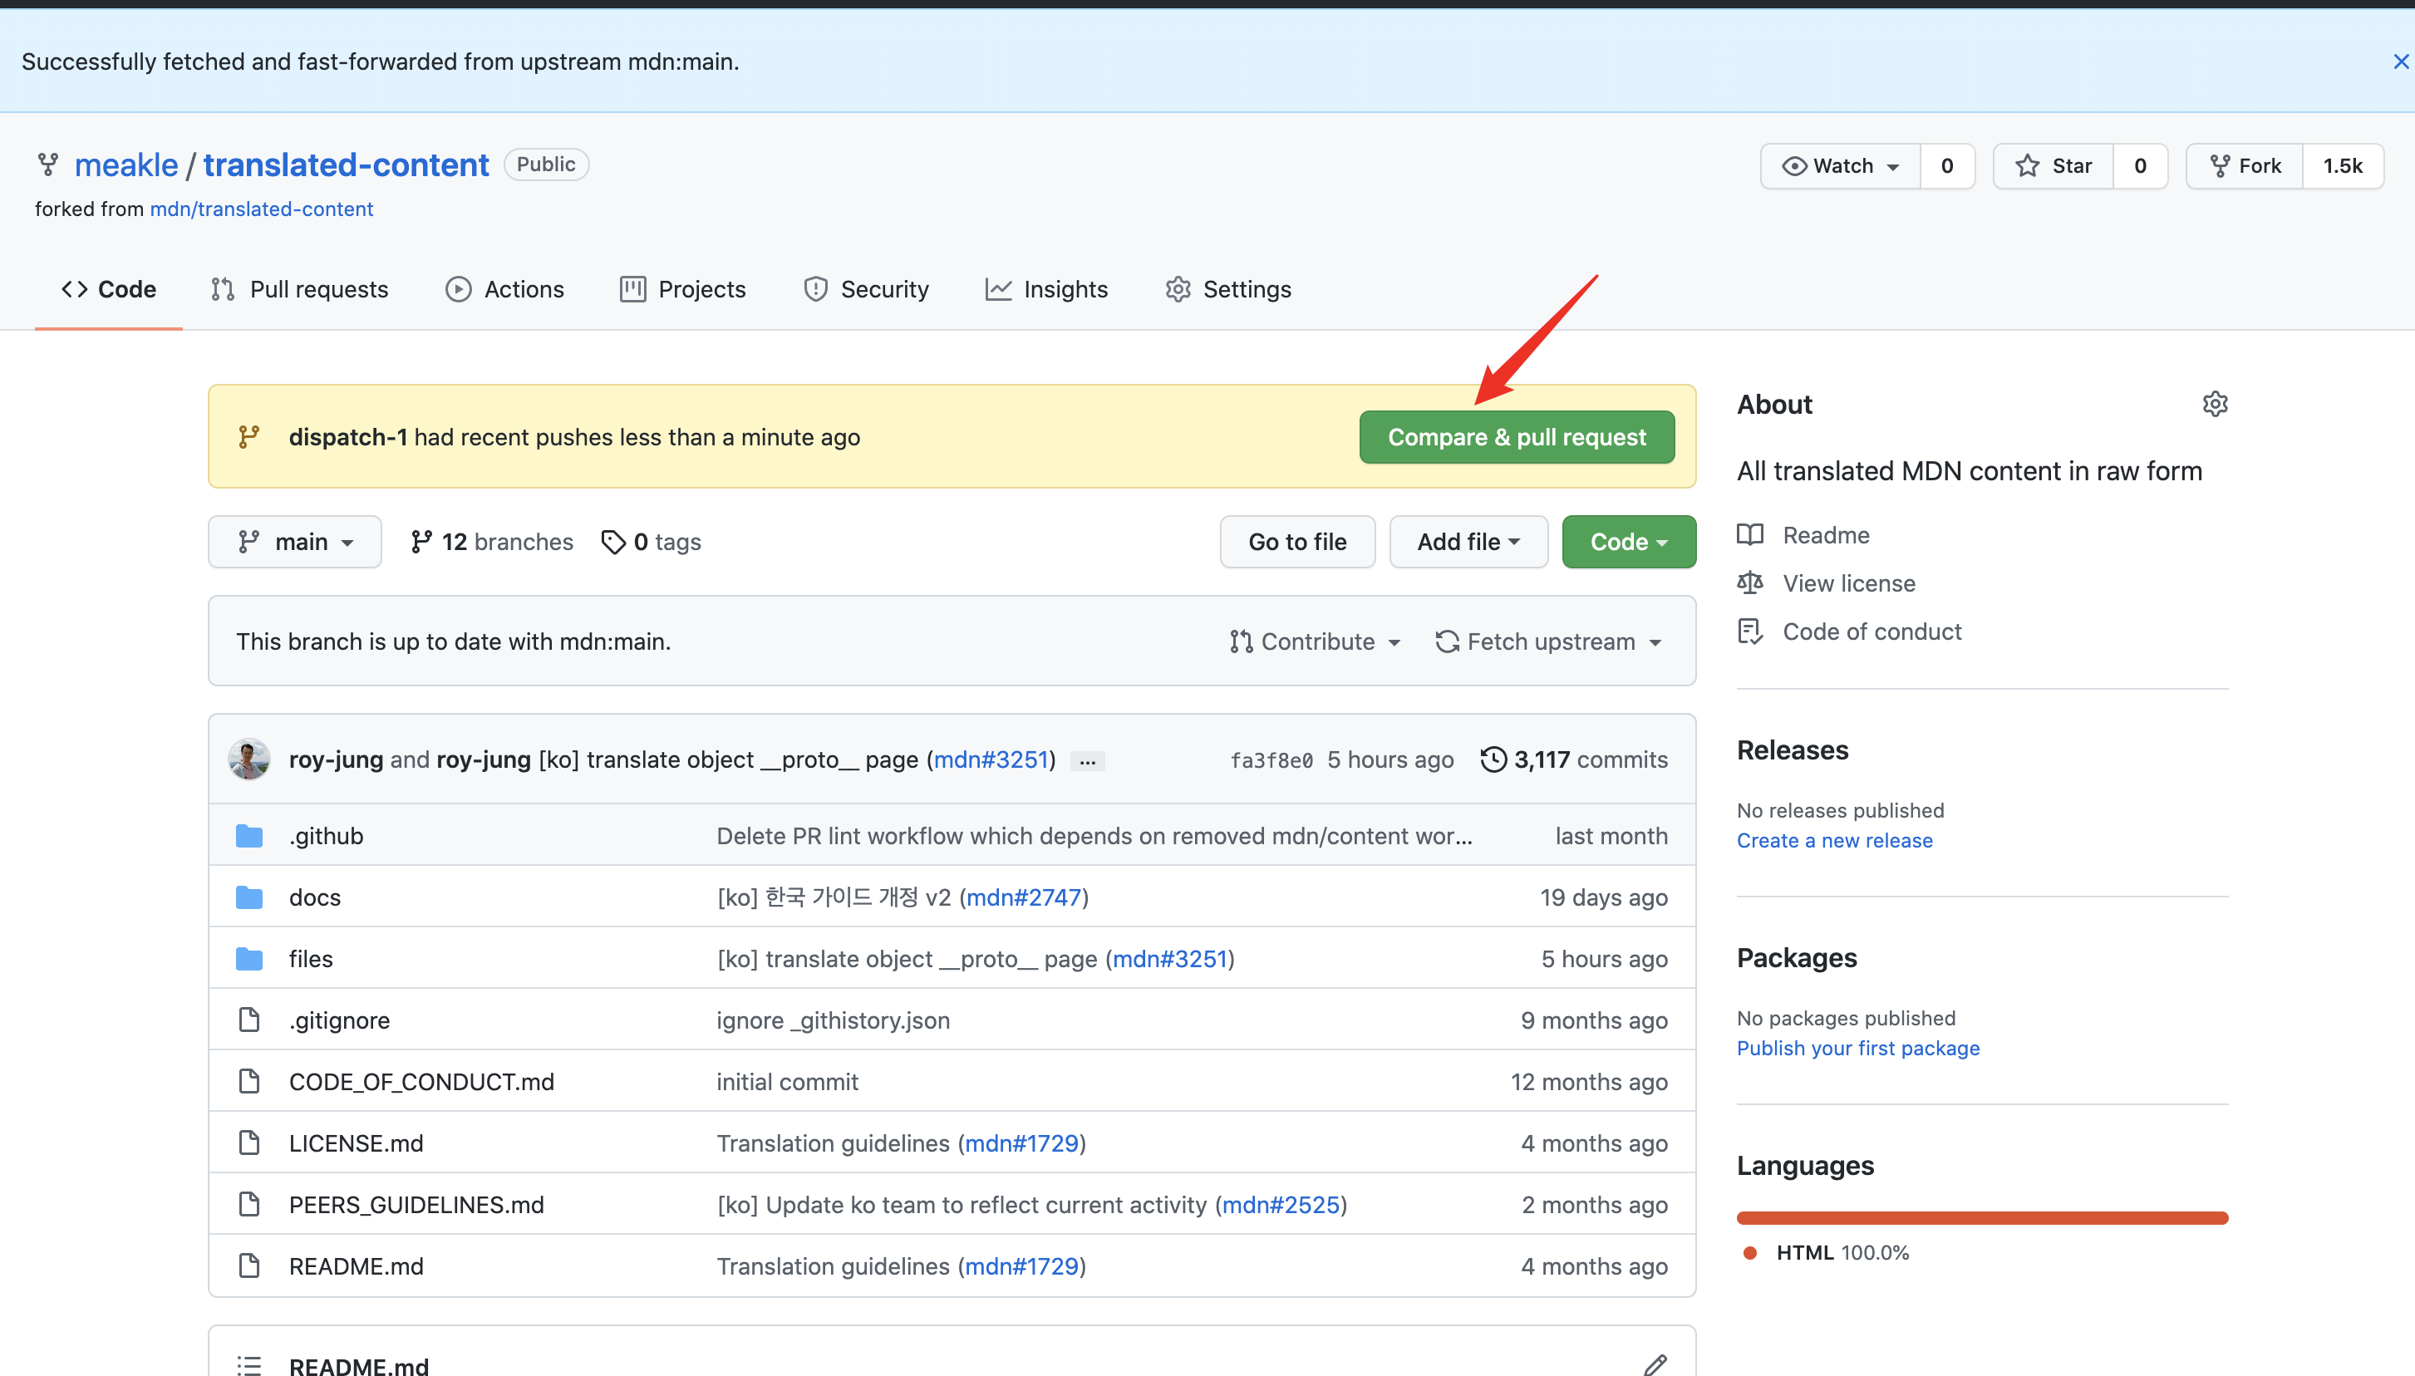Viewport: 2415px width, 1376px height.
Task: Open the main branch selector dropdown
Action: 295,542
